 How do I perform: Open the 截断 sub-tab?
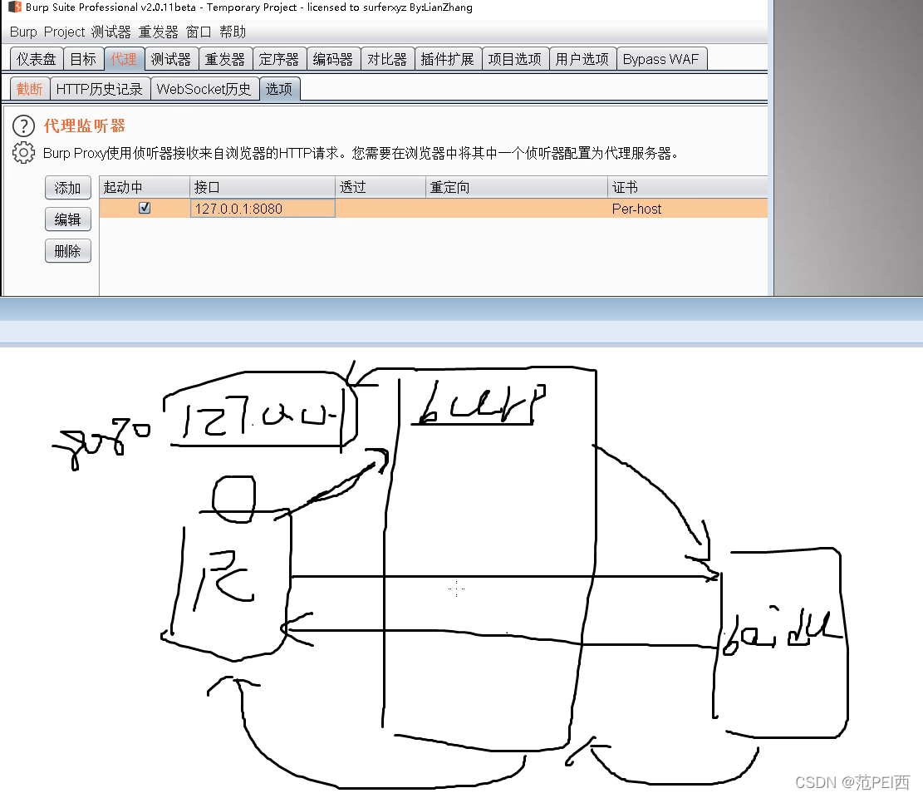point(29,89)
